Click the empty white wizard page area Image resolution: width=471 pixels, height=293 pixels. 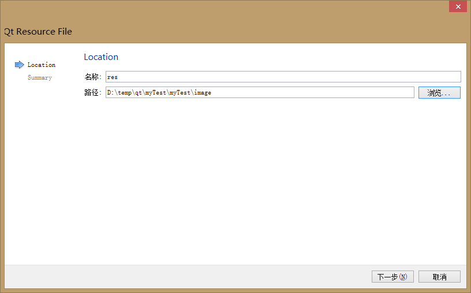260,185
